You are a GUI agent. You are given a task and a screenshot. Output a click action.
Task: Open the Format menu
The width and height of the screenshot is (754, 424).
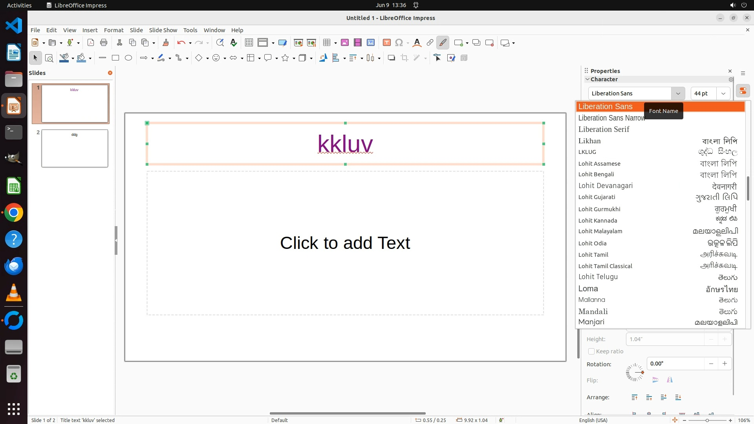113,30
